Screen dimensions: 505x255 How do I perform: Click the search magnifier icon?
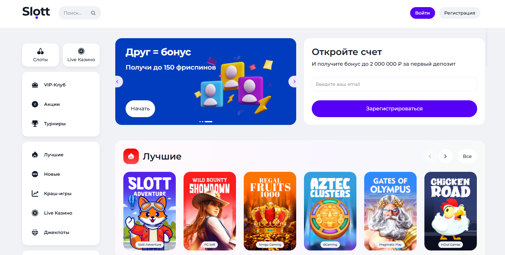93,13
